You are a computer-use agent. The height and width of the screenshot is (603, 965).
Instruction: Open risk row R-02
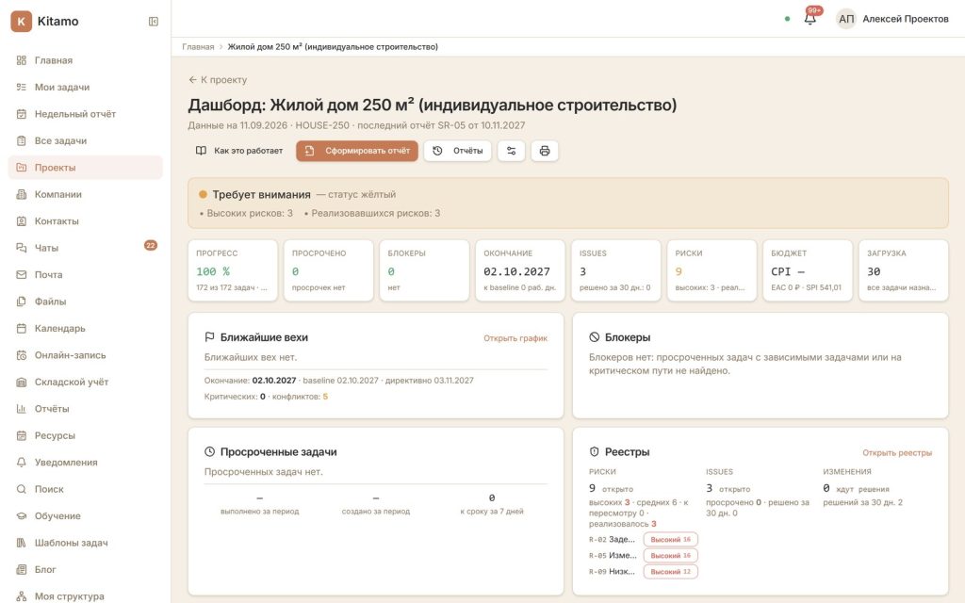(643, 540)
